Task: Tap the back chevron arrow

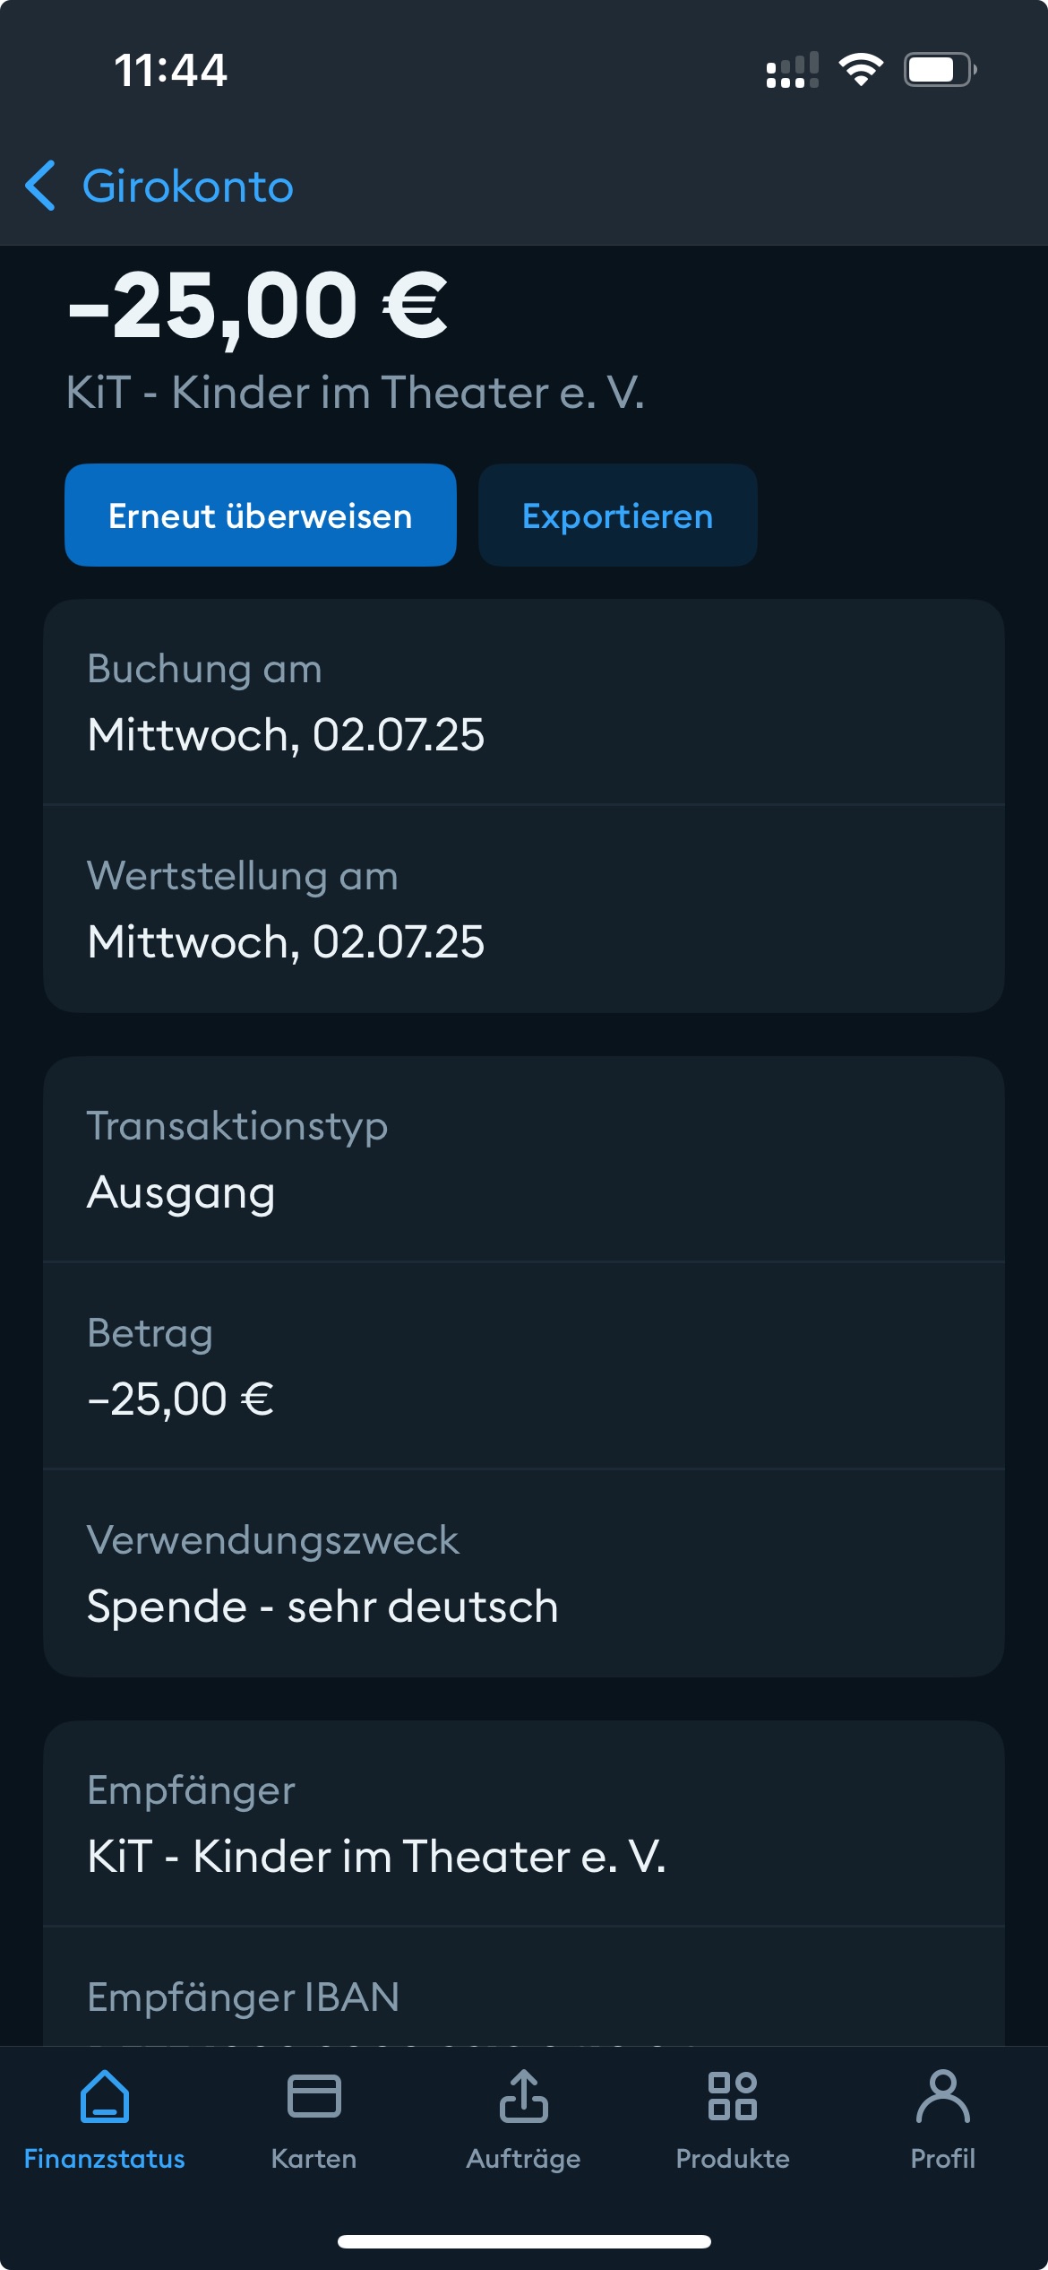Action: (40, 186)
